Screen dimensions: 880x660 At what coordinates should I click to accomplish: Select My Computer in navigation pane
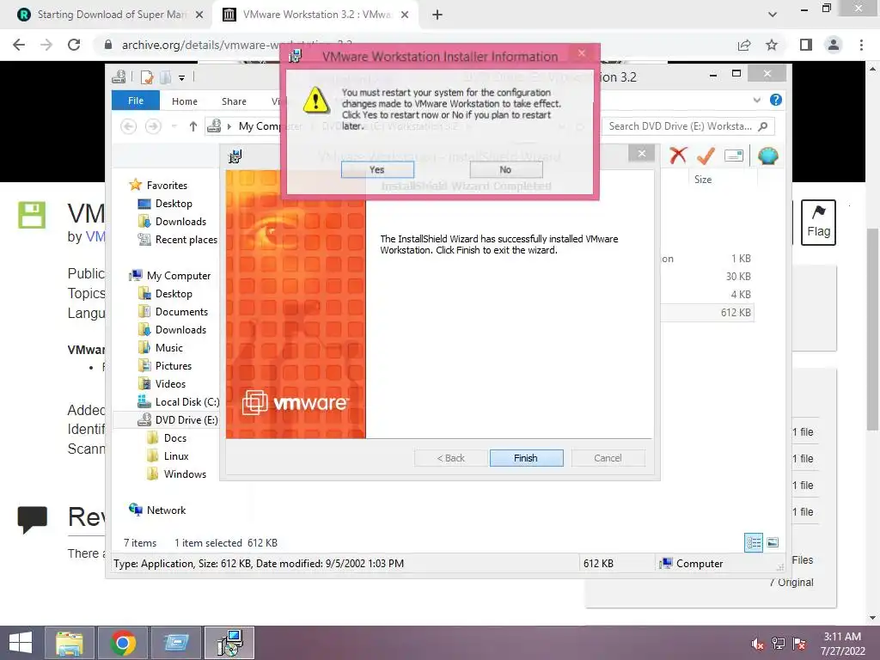179,276
